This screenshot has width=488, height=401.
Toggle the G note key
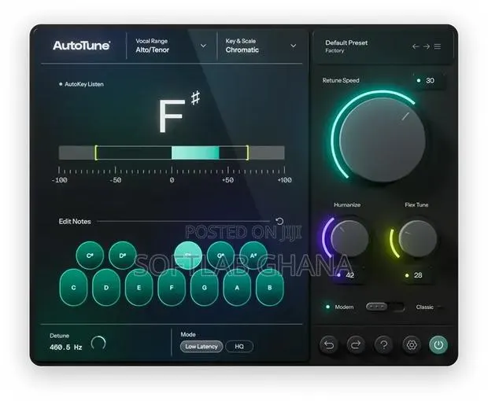[x=205, y=288]
